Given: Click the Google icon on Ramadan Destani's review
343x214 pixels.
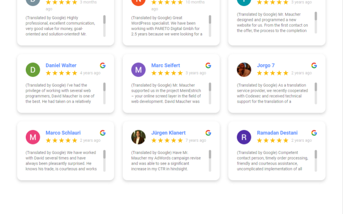Looking at the screenshot, I should pos(314,133).
